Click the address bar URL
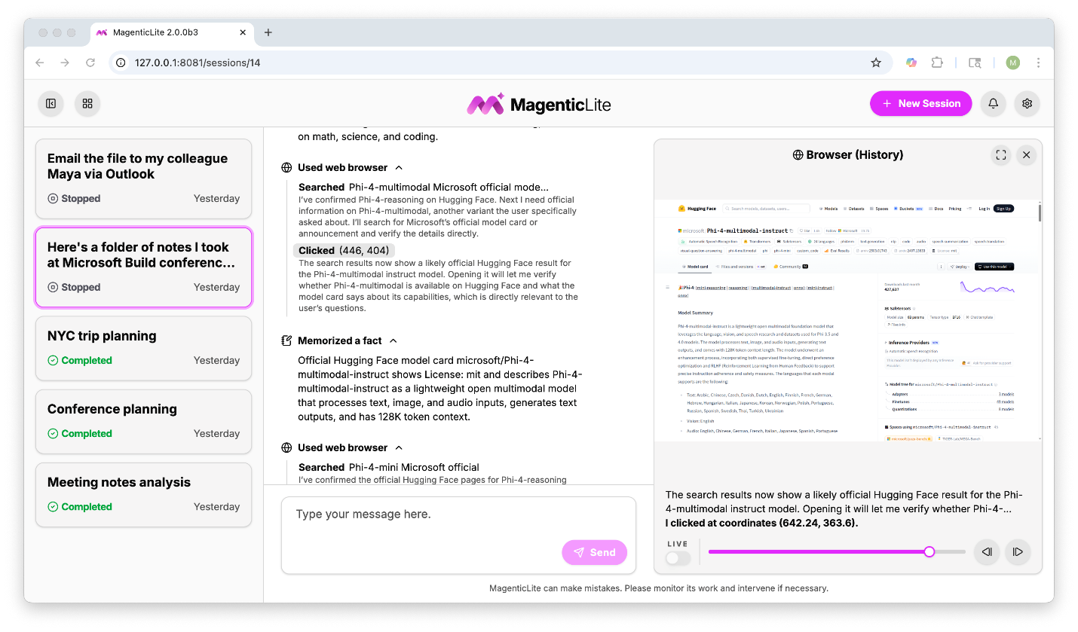Image resolution: width=1078 pixels, height=632 pixels. point(198,63)
